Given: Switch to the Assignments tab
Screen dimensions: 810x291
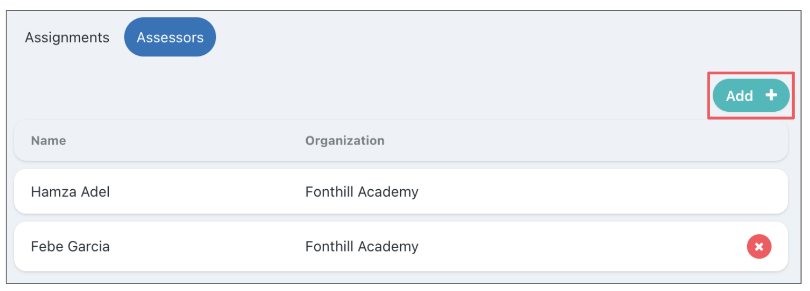Looking at the screenshot, I should [x=67, y=37].
